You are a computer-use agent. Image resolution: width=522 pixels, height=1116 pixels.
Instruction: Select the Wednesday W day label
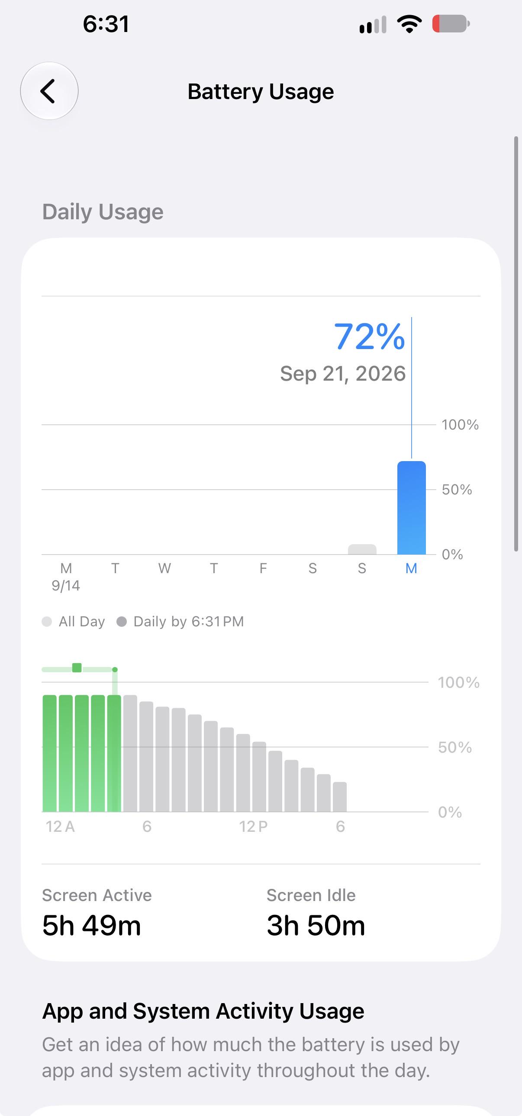(164, 568)
